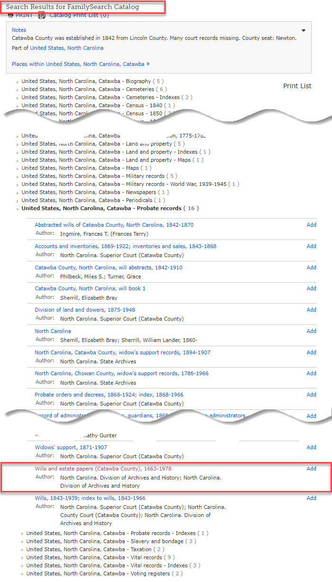The height and width of the screenshot is (582, 332).
Task: Add Widows' support, 1871-1907 to list
Action: [x=311, y=447]
